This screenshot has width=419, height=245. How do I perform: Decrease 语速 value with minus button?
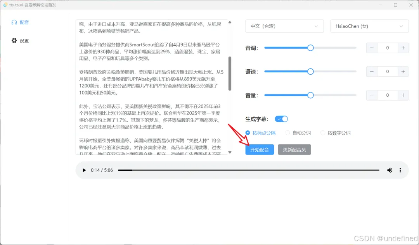372,72
